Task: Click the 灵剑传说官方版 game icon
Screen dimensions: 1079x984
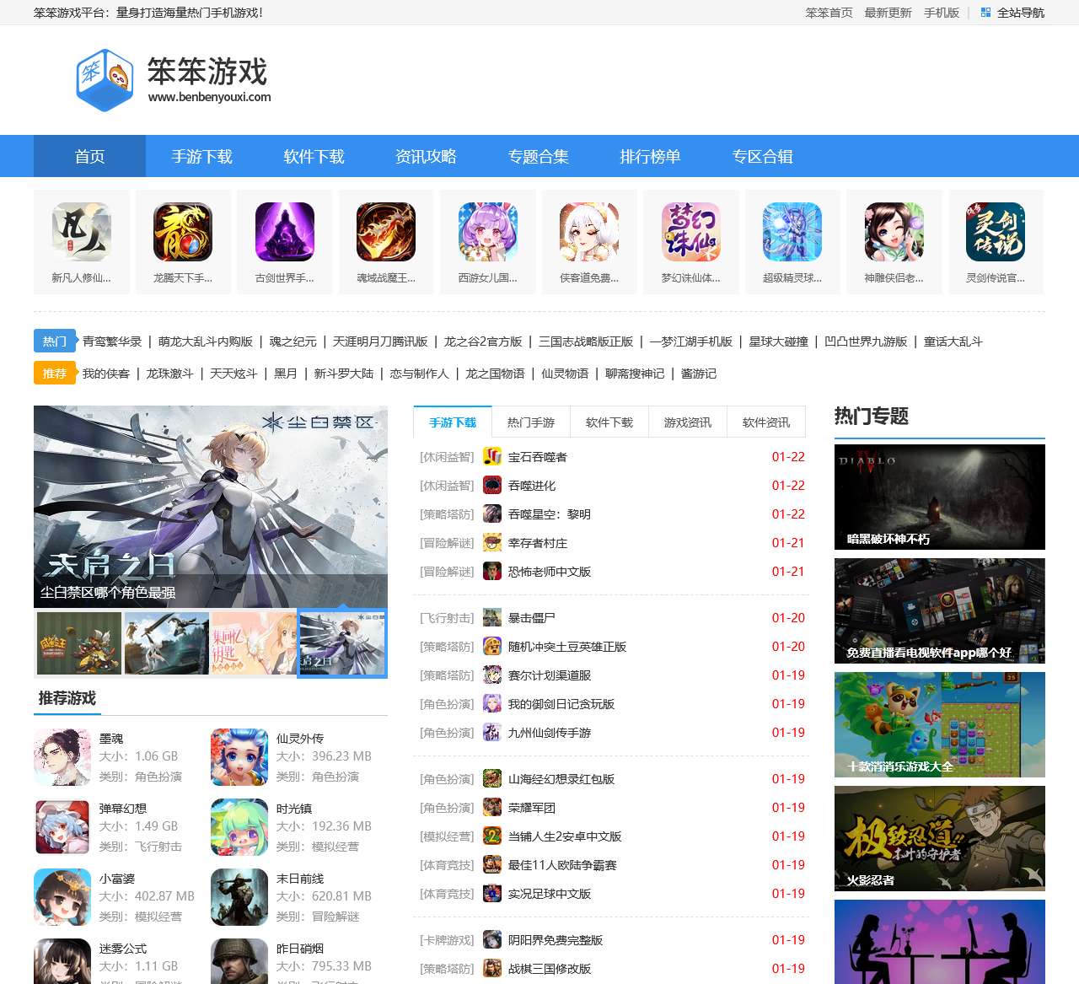Action: (x=996, y=232)
